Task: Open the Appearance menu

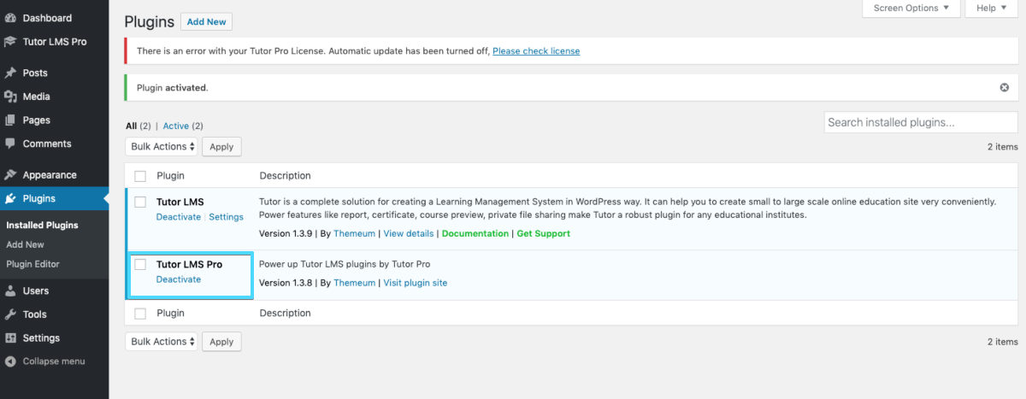Action: (x=50, y=175)
